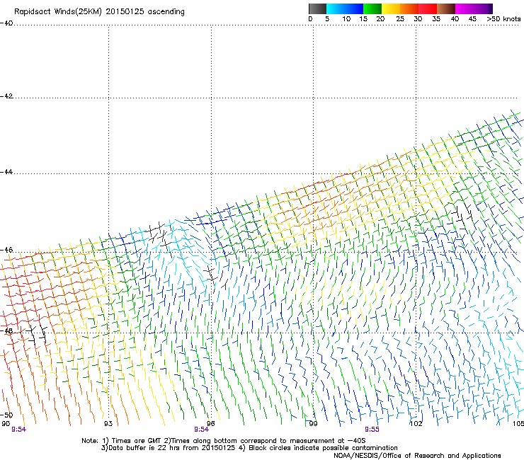524x460 pixels.
Task: Click the purple '9:55' time label
Action: coord(372,430)
